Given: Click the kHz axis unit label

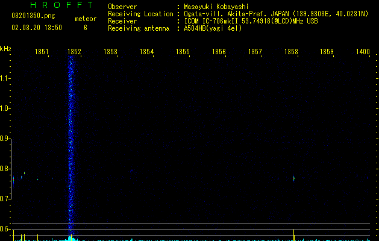Looking at the screenshot, I should click(x=5, y=49).
